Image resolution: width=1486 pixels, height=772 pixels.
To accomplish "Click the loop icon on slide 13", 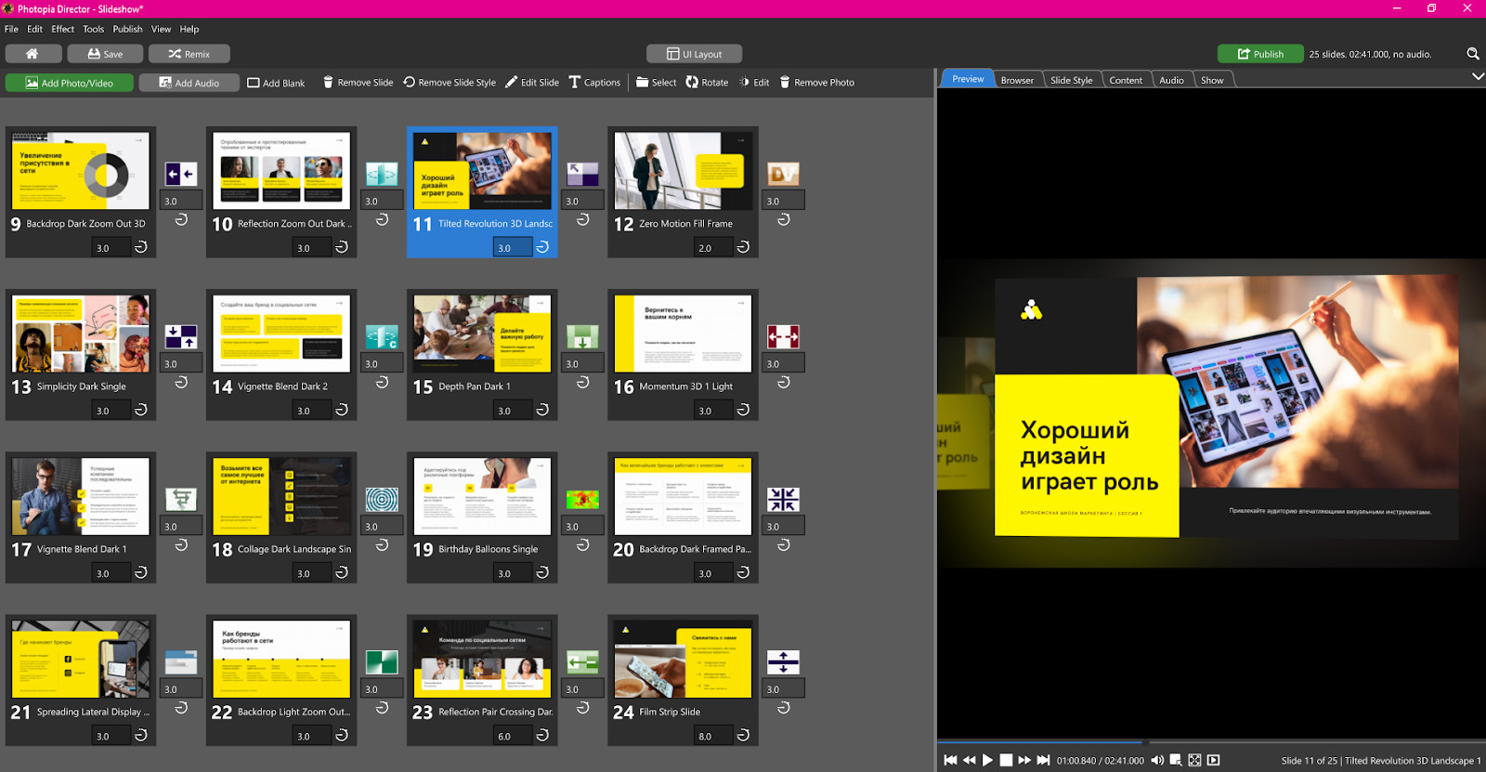I will [x=141, y=410].
